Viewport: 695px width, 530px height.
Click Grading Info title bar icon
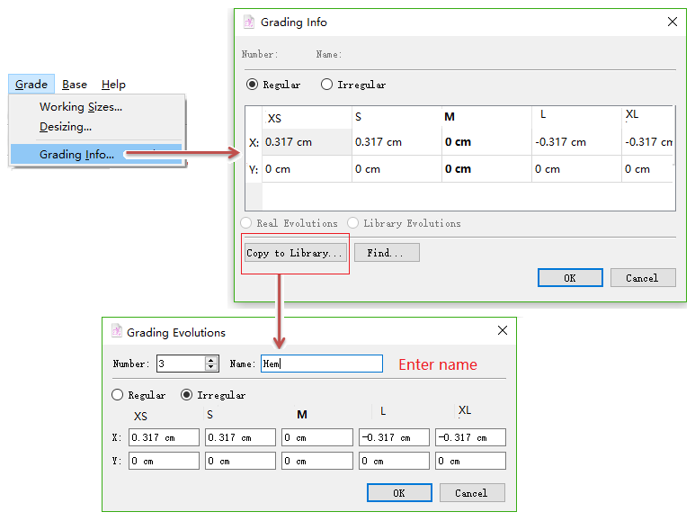point(249,22)
